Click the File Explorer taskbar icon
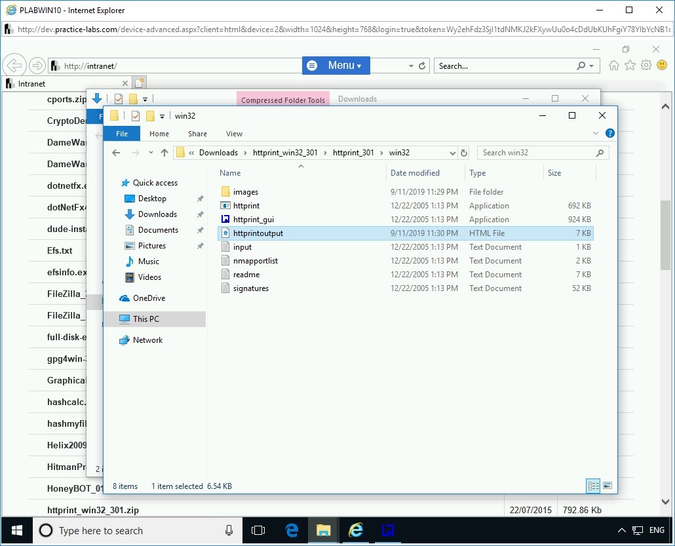Image resolution: width=675 pixels, height=546 pixels. pyautogui.click(x=323, y=530)
